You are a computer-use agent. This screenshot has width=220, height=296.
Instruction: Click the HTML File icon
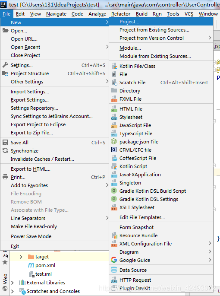[x=114, y=109]
